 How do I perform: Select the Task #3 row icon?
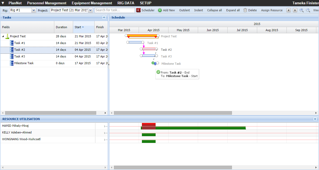pyautogui.click(x=12, y=56)
